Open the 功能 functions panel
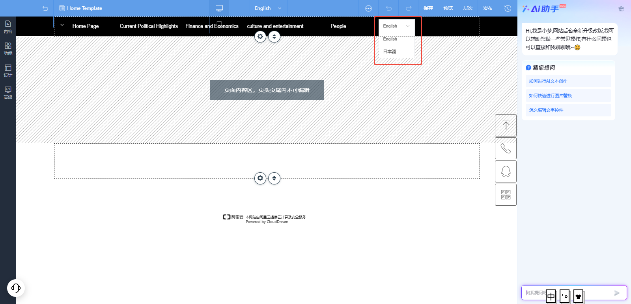 pos(8,49)
